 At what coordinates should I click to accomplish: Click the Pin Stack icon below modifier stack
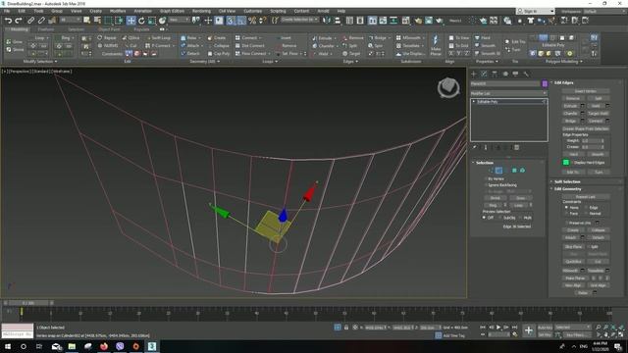(x=475, y=147)
